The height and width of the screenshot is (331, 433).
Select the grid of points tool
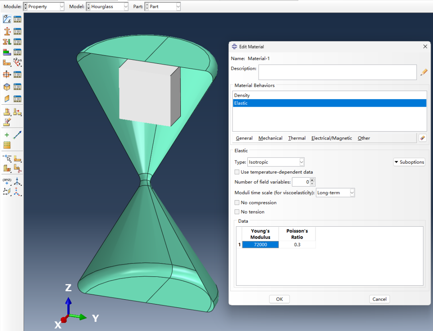[7, 145]
